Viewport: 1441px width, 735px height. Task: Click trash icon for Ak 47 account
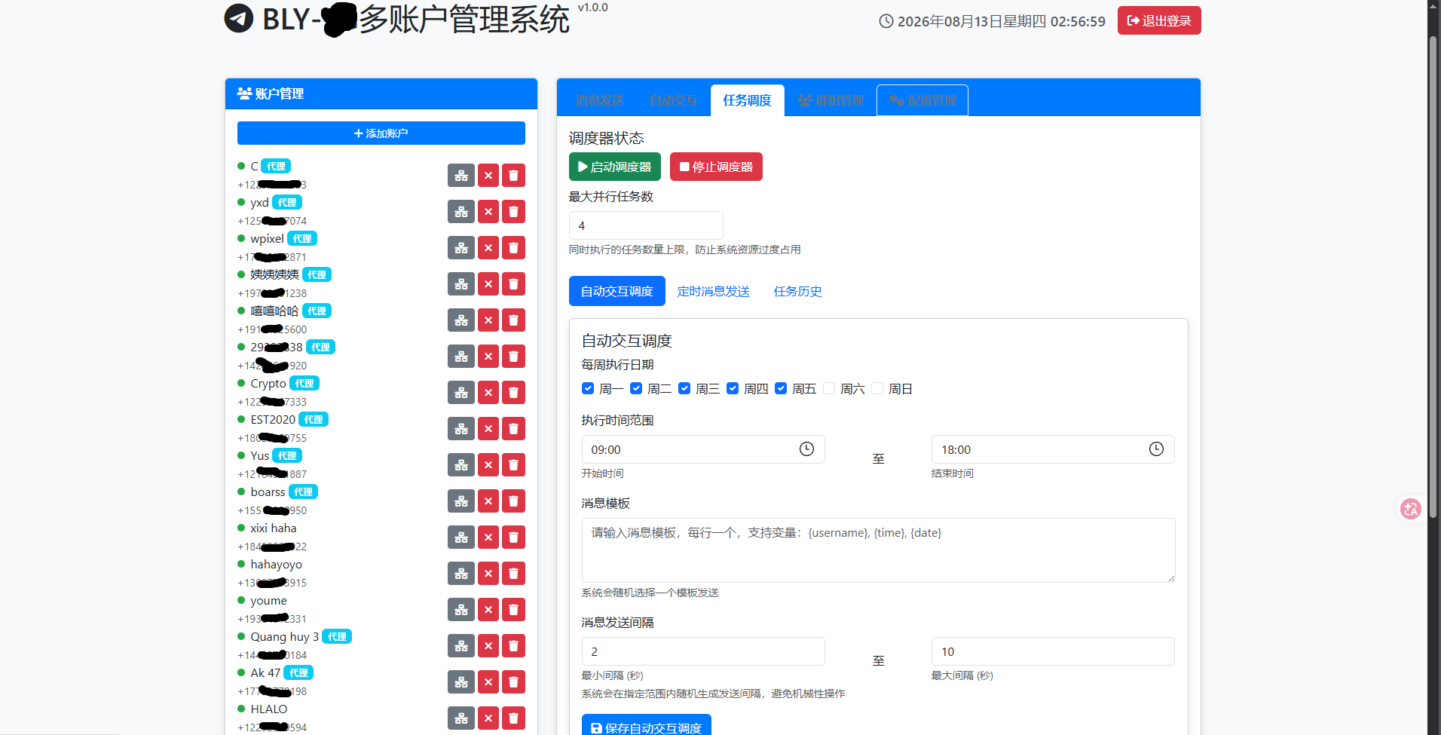[513, 682]
